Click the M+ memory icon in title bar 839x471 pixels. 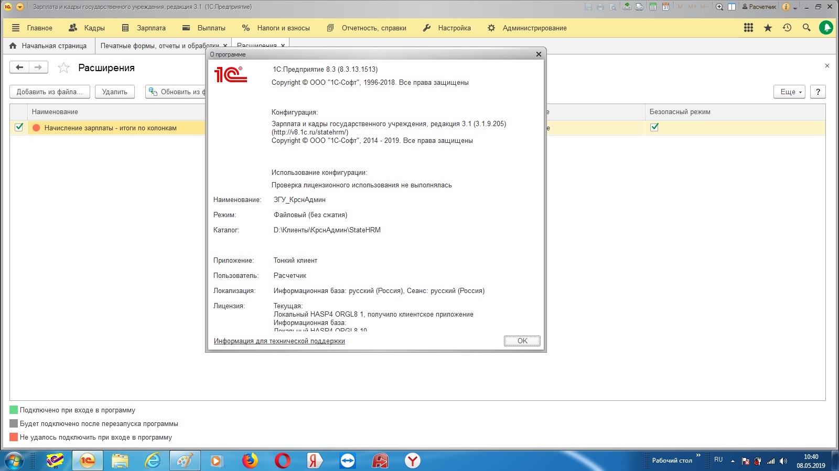[692, 7]
